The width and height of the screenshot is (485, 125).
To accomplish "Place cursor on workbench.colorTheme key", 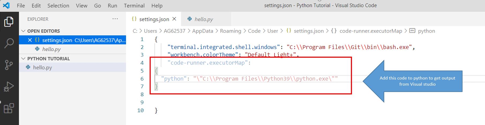I will click(x=203, y=55).
